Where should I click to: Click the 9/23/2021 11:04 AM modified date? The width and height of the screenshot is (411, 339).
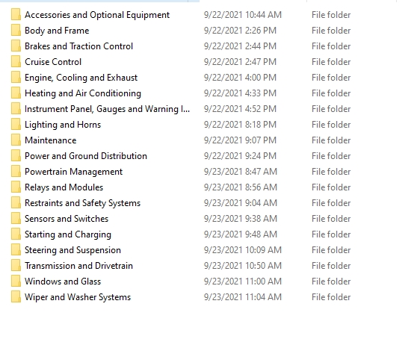pyautogui.click(x=243, y=297)
